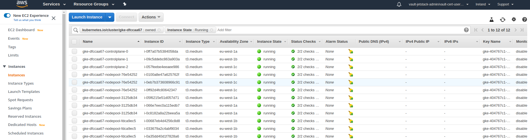
Task: Refresh the instance list
Action: (x=503, y=20)
